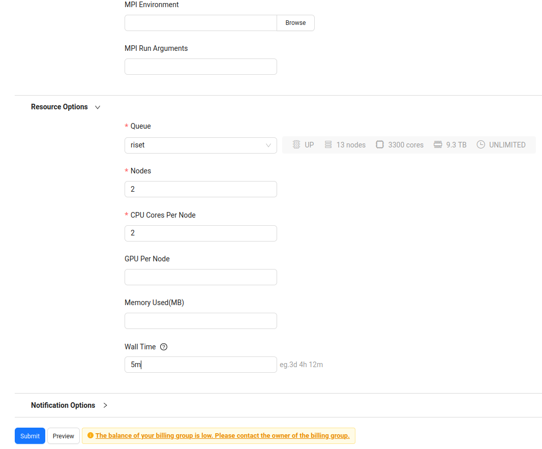Click the clock icon beside UNLIMITED
Viewport: 542px width, 449px height.
(x=481, y=145)
